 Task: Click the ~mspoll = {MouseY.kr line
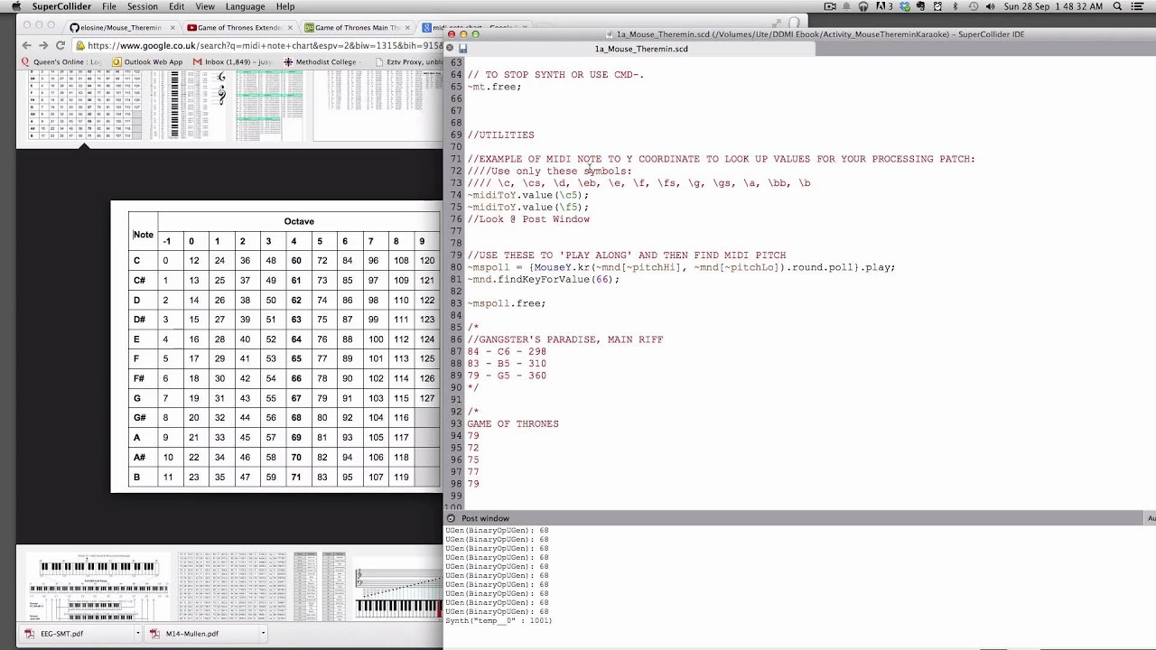pos(681,267)
